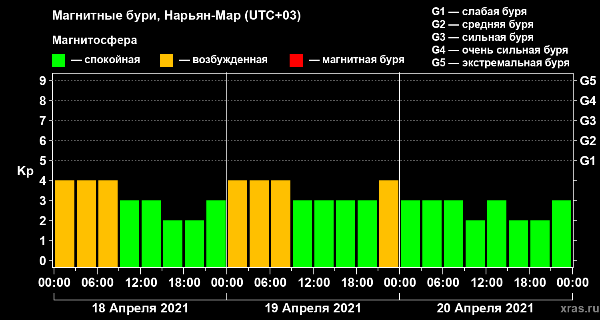Select the 'G4 — очень сильная буря' legend line
600x320 pixels.
[500, 50]
